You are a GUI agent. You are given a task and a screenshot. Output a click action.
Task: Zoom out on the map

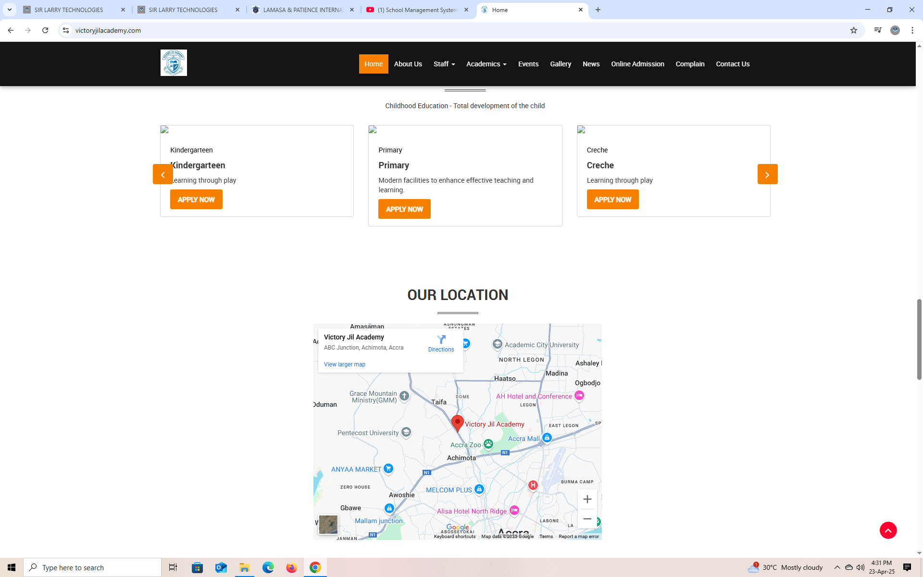tap(587, 519)
